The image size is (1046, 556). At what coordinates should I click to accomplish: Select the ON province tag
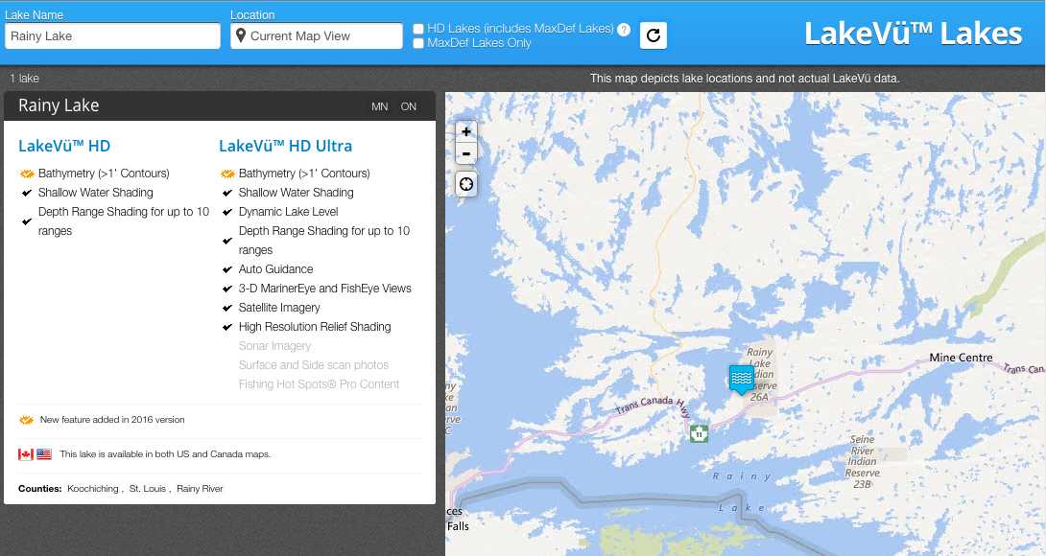[x=408, y=106]
